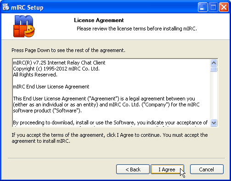Click the 'mIRC End User License Agreement' line
Image resolution: width=231 pixels, height=181 pixels.
click(51, 87)
